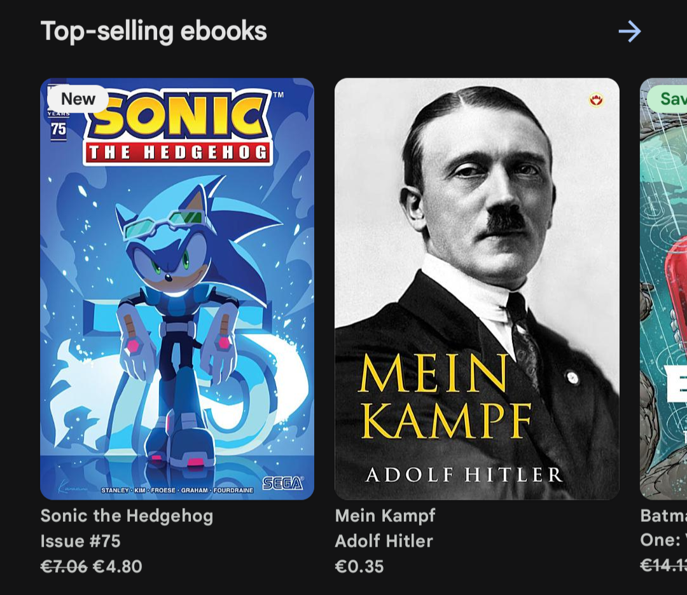The image size is (687, 595).
Task: Click the "Top-selling ebooks" section heading
Action: pos(153,31)
